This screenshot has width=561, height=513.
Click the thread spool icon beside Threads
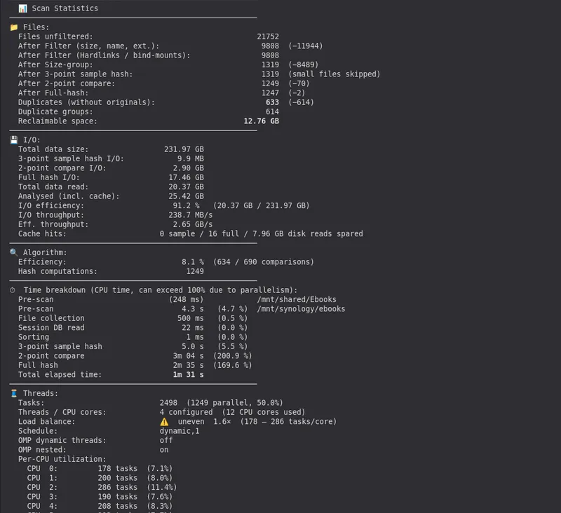(x=14, y=393)
